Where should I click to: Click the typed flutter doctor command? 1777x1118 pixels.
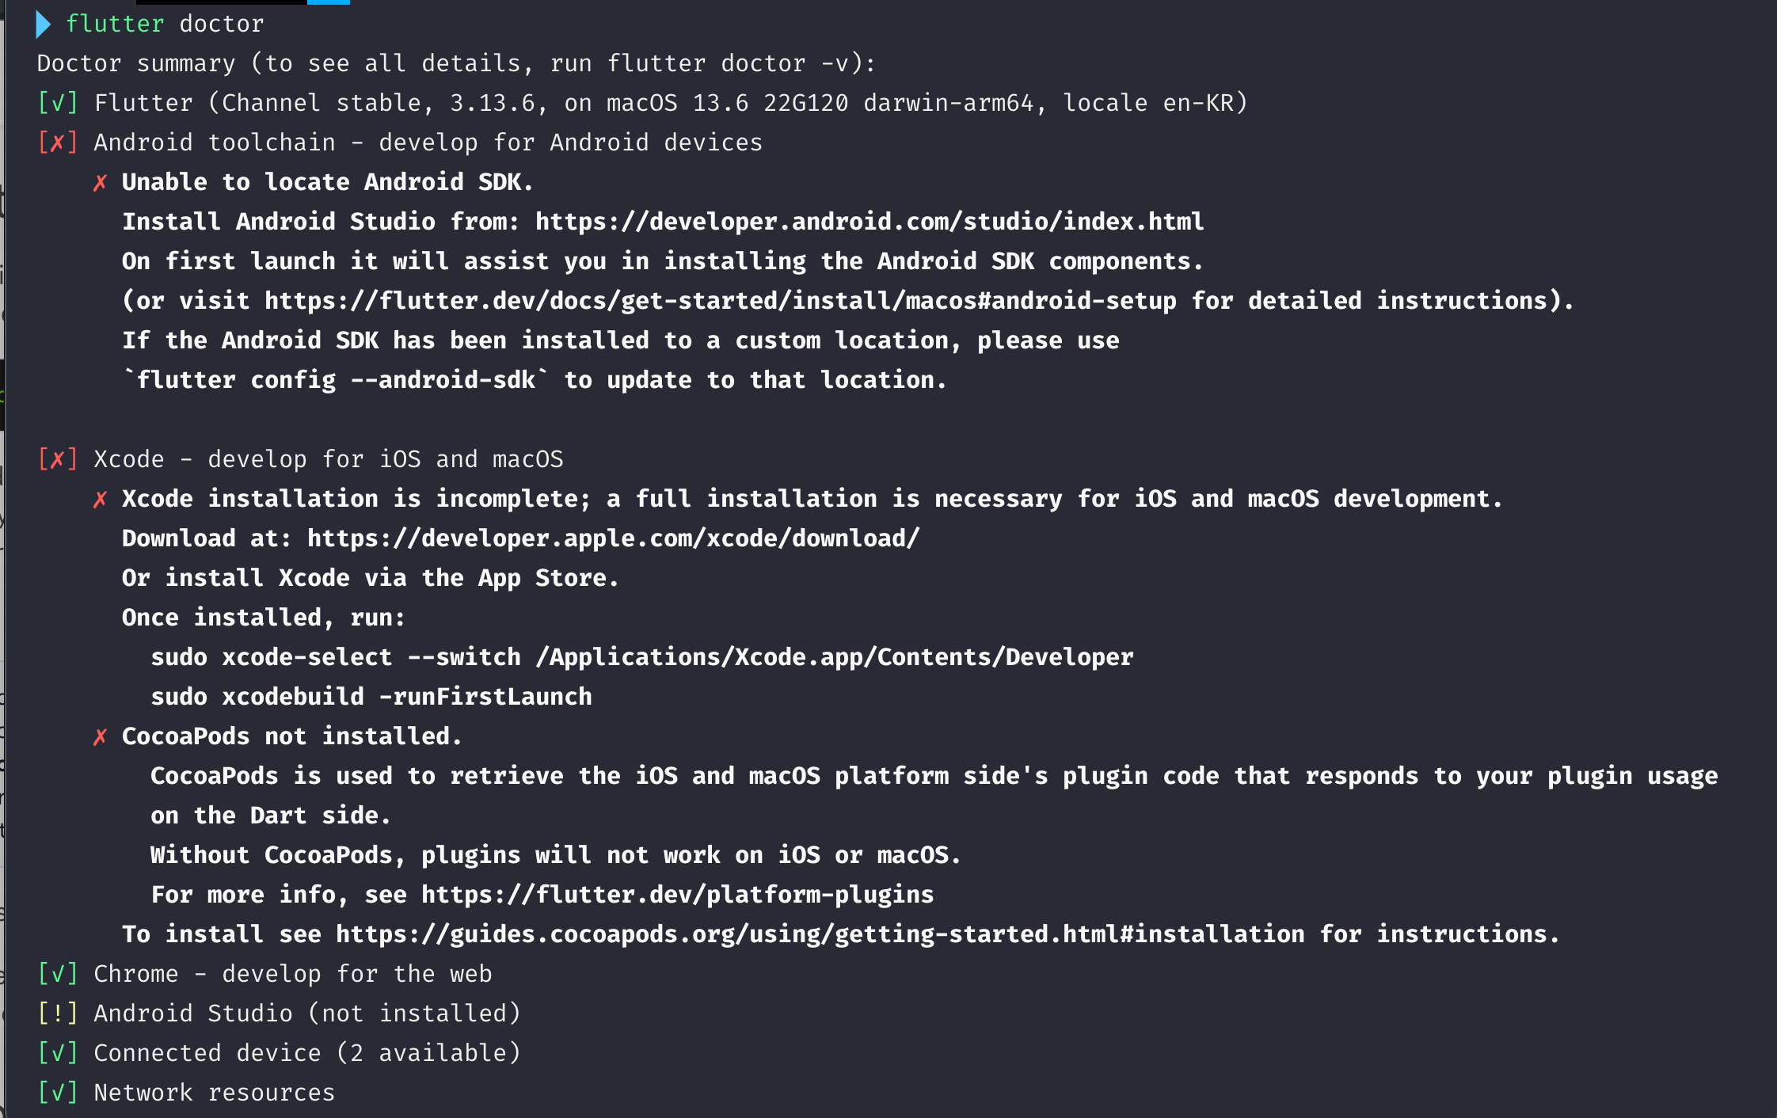pos(165,24)
